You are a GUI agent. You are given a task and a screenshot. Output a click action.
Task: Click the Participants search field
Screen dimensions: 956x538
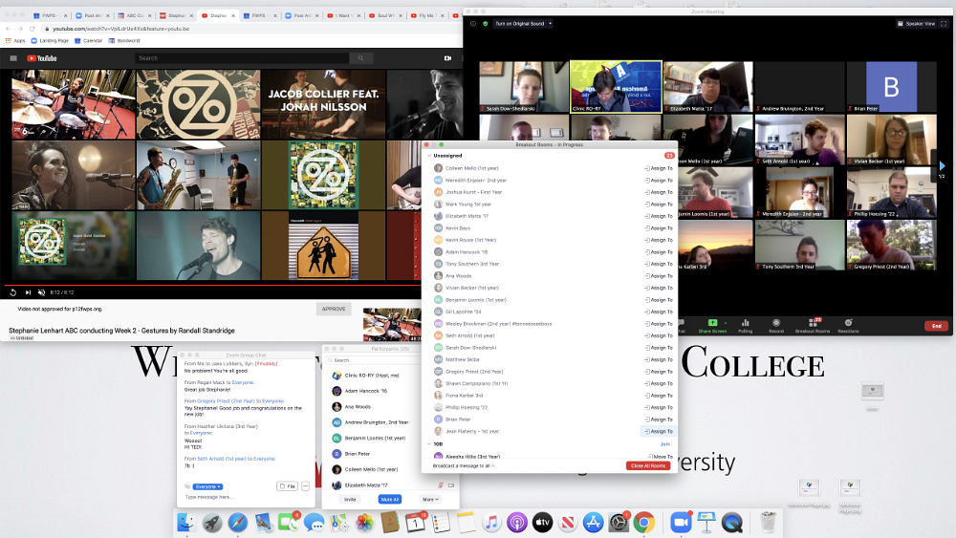click(375, 360)
